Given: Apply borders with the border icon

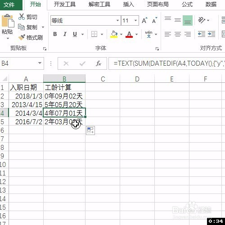Looking at the screenshot, I should pos(94,34).
